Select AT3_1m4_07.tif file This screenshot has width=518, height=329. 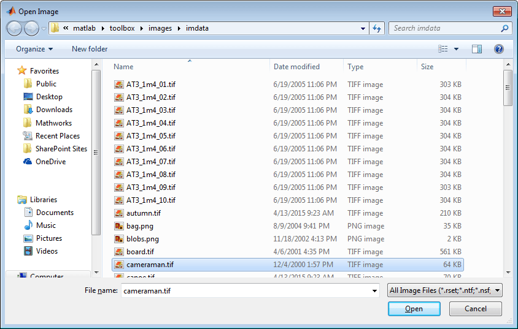click(151, 162)
